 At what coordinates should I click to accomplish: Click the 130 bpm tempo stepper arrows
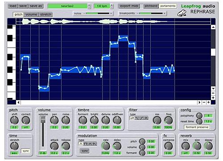pyautogui.click(x=112, y=6)
